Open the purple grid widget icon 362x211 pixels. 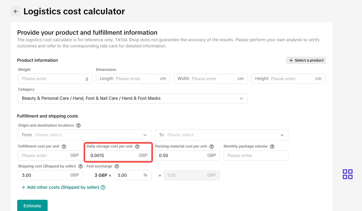point(348,174)
